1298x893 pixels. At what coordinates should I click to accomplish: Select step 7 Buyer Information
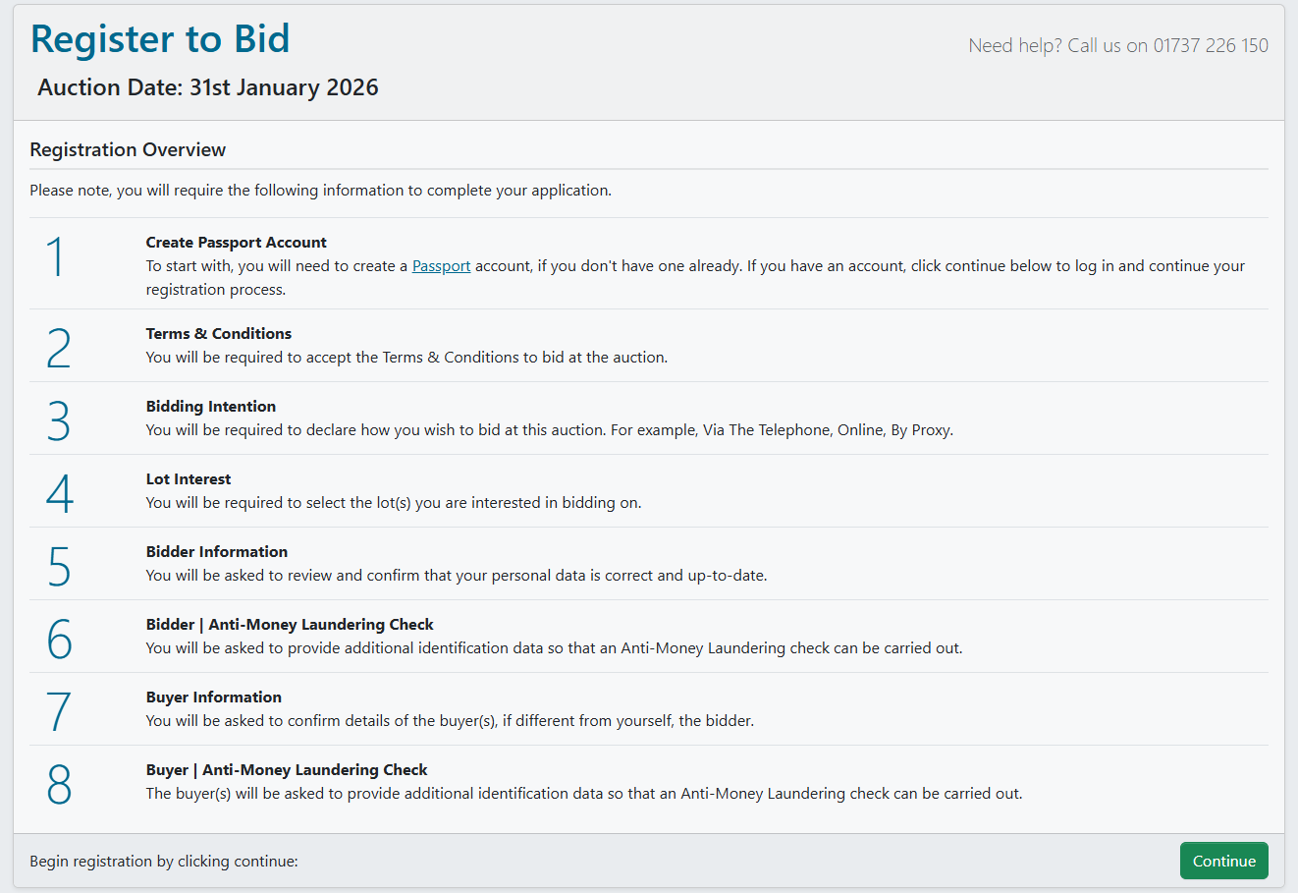pyautogui.click(x=213, y=697)
